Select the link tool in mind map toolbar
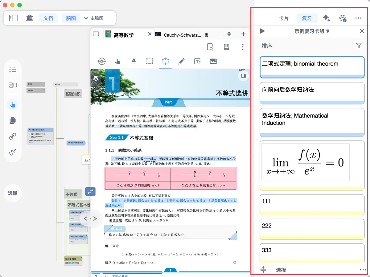Screen dimensions: 370x277 13,136
